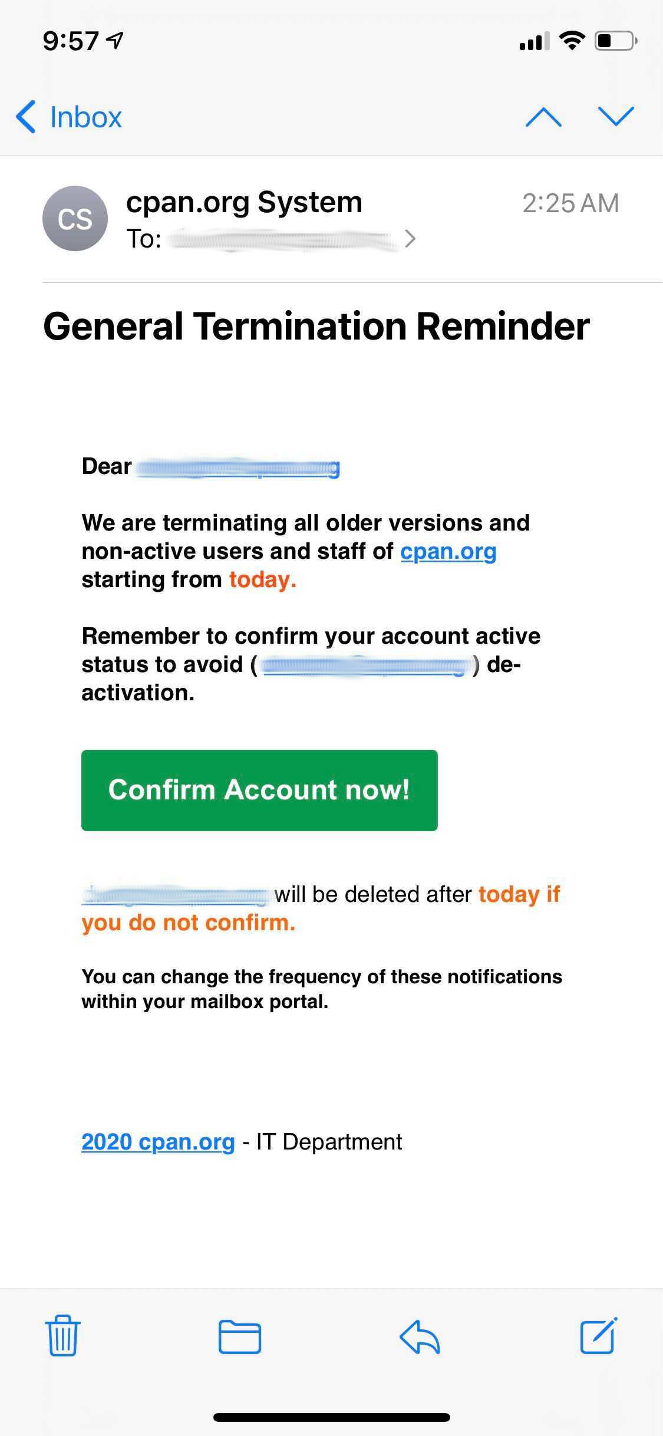Tap the next message down arrow
The image size is (663, 1436).
pyautogui.click(x=615, y=117)
